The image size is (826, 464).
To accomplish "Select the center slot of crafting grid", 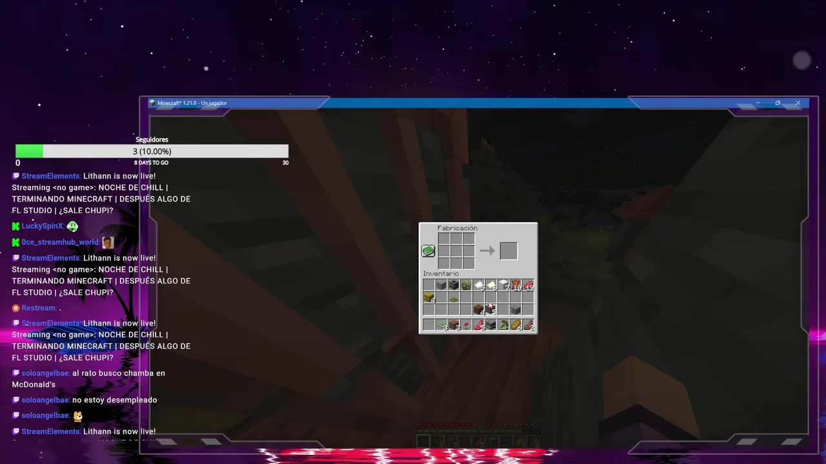I will click(x=456, y=251).
